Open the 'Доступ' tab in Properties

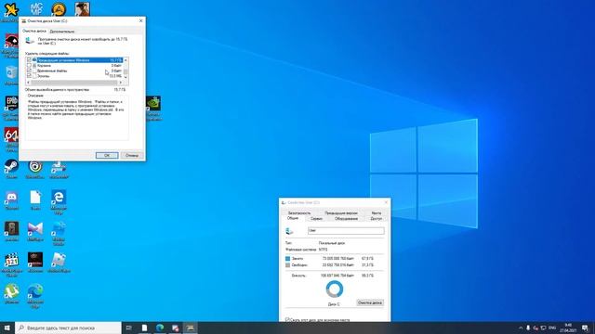pyautogui.click(x=376, y=219)
